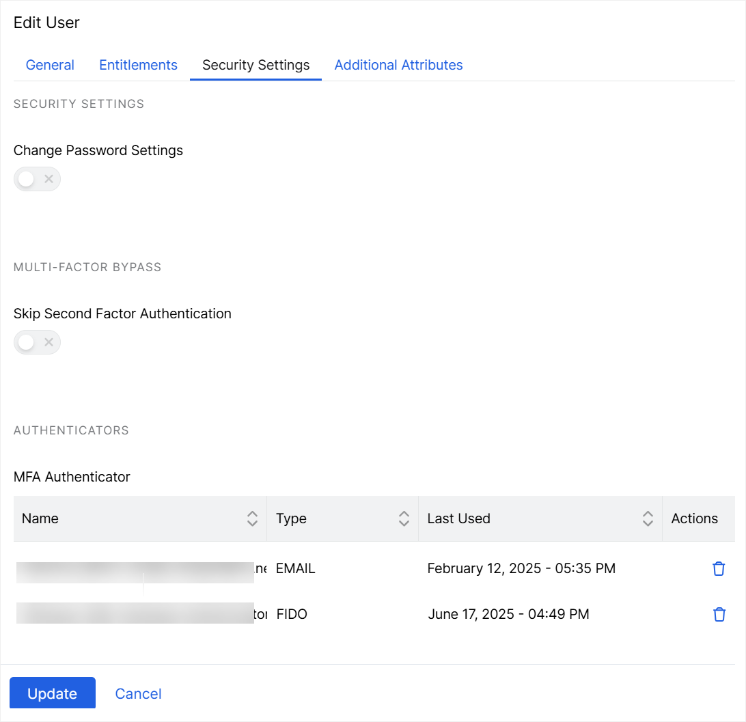
Task: Click the Cancel link
Action: coord(138,693)
